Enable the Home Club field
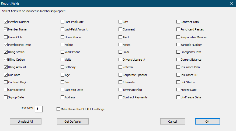This screenshot has width=236, height=131. point(6,37)
